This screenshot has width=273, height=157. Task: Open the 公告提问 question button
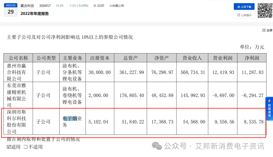click(244, 15)
